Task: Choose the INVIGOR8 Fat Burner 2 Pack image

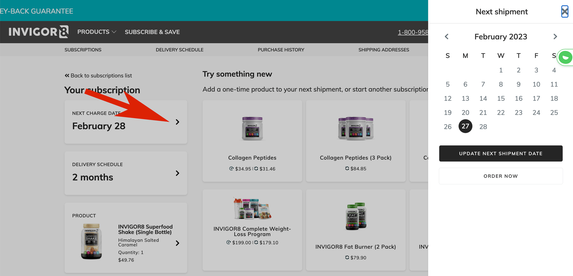Action: 356,216
